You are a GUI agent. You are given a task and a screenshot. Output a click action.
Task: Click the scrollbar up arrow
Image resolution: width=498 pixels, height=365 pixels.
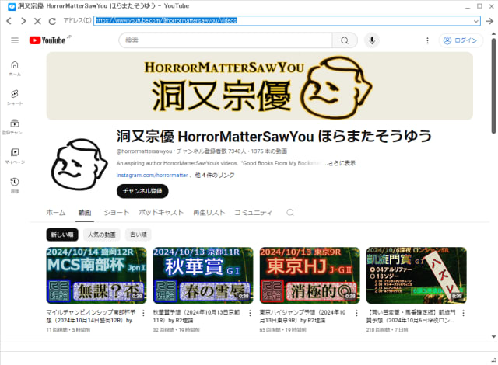(x=493, y=33)
